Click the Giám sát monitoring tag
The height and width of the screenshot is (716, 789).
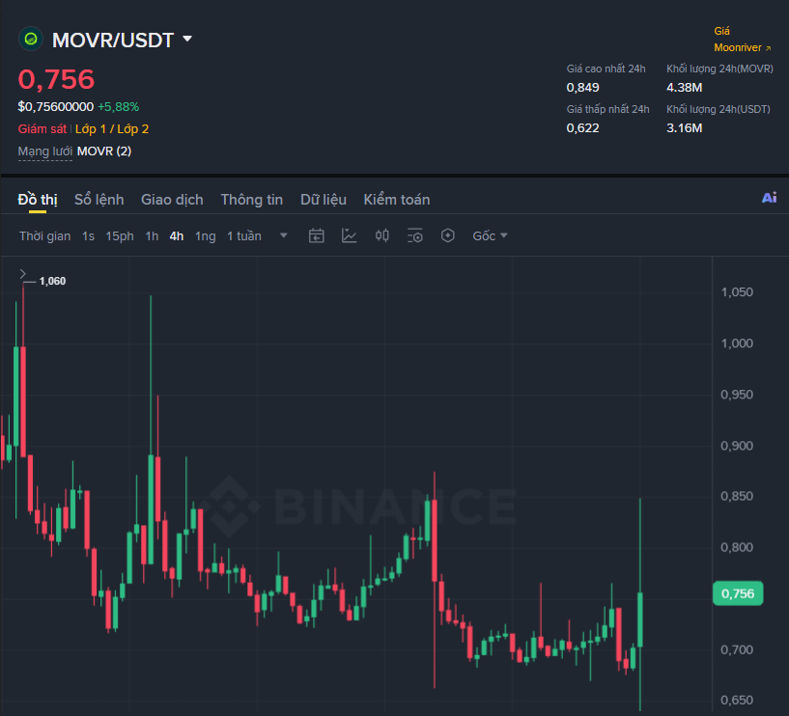pyautogui.click(x=42, y=129)
